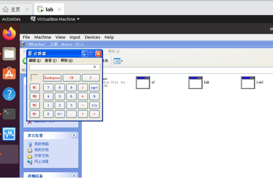Open Explorer 帮助 (Help) menu
The width and height of the screenshot is (273, 178).
pyautogui.click(x=114, y=51)
